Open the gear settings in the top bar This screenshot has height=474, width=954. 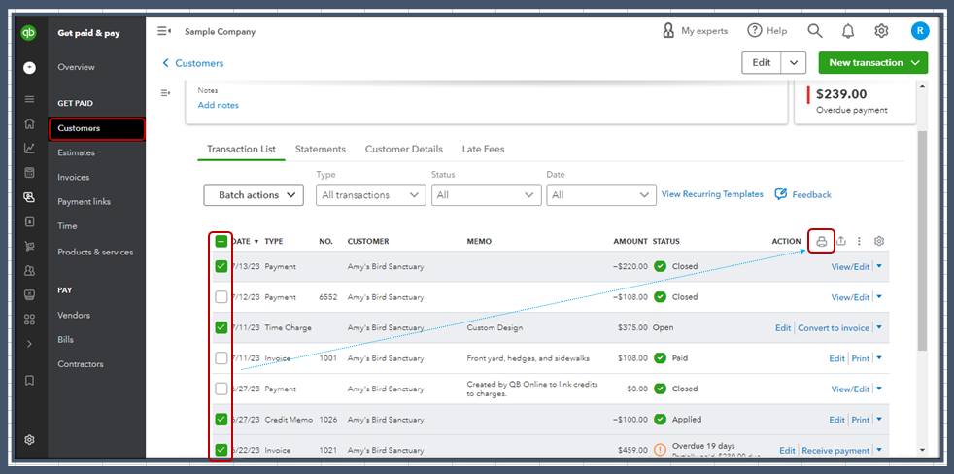pos(881,31)
